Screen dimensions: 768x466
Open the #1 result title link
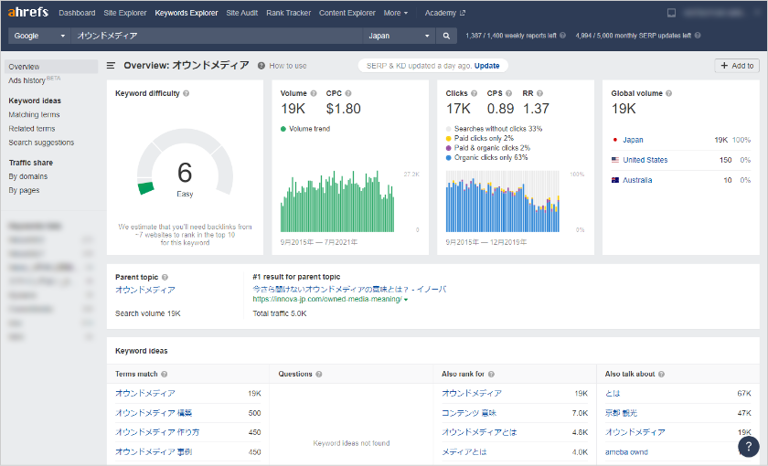click(349, 290)
